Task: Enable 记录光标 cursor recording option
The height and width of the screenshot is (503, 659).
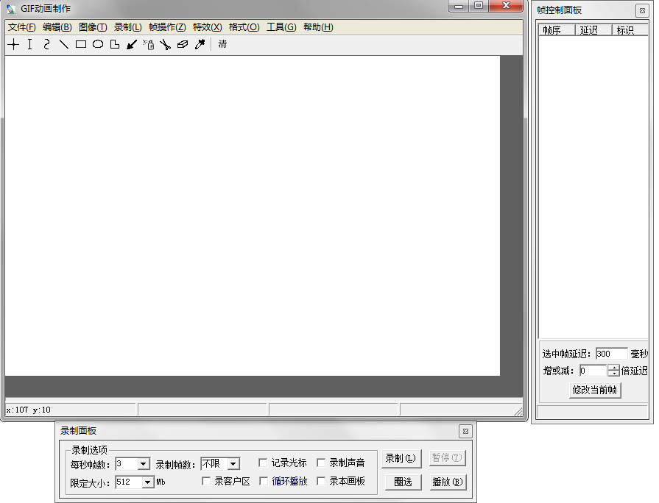Action: (x=263, y=462)
